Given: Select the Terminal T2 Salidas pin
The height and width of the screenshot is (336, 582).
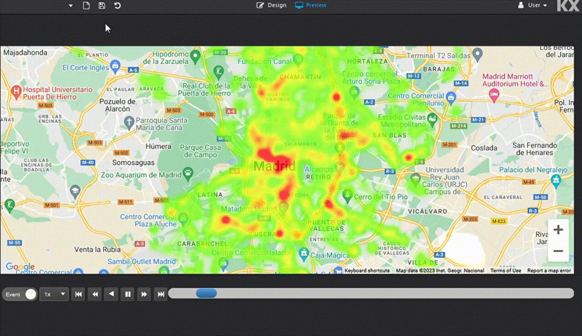Looking at the screenshot, I should tap(477, 55).
